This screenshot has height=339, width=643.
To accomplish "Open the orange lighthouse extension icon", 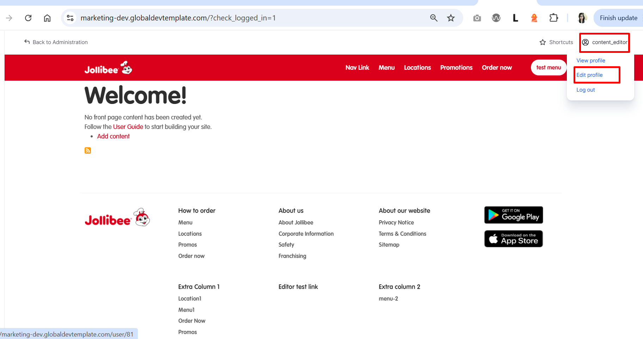I will 534,18.
